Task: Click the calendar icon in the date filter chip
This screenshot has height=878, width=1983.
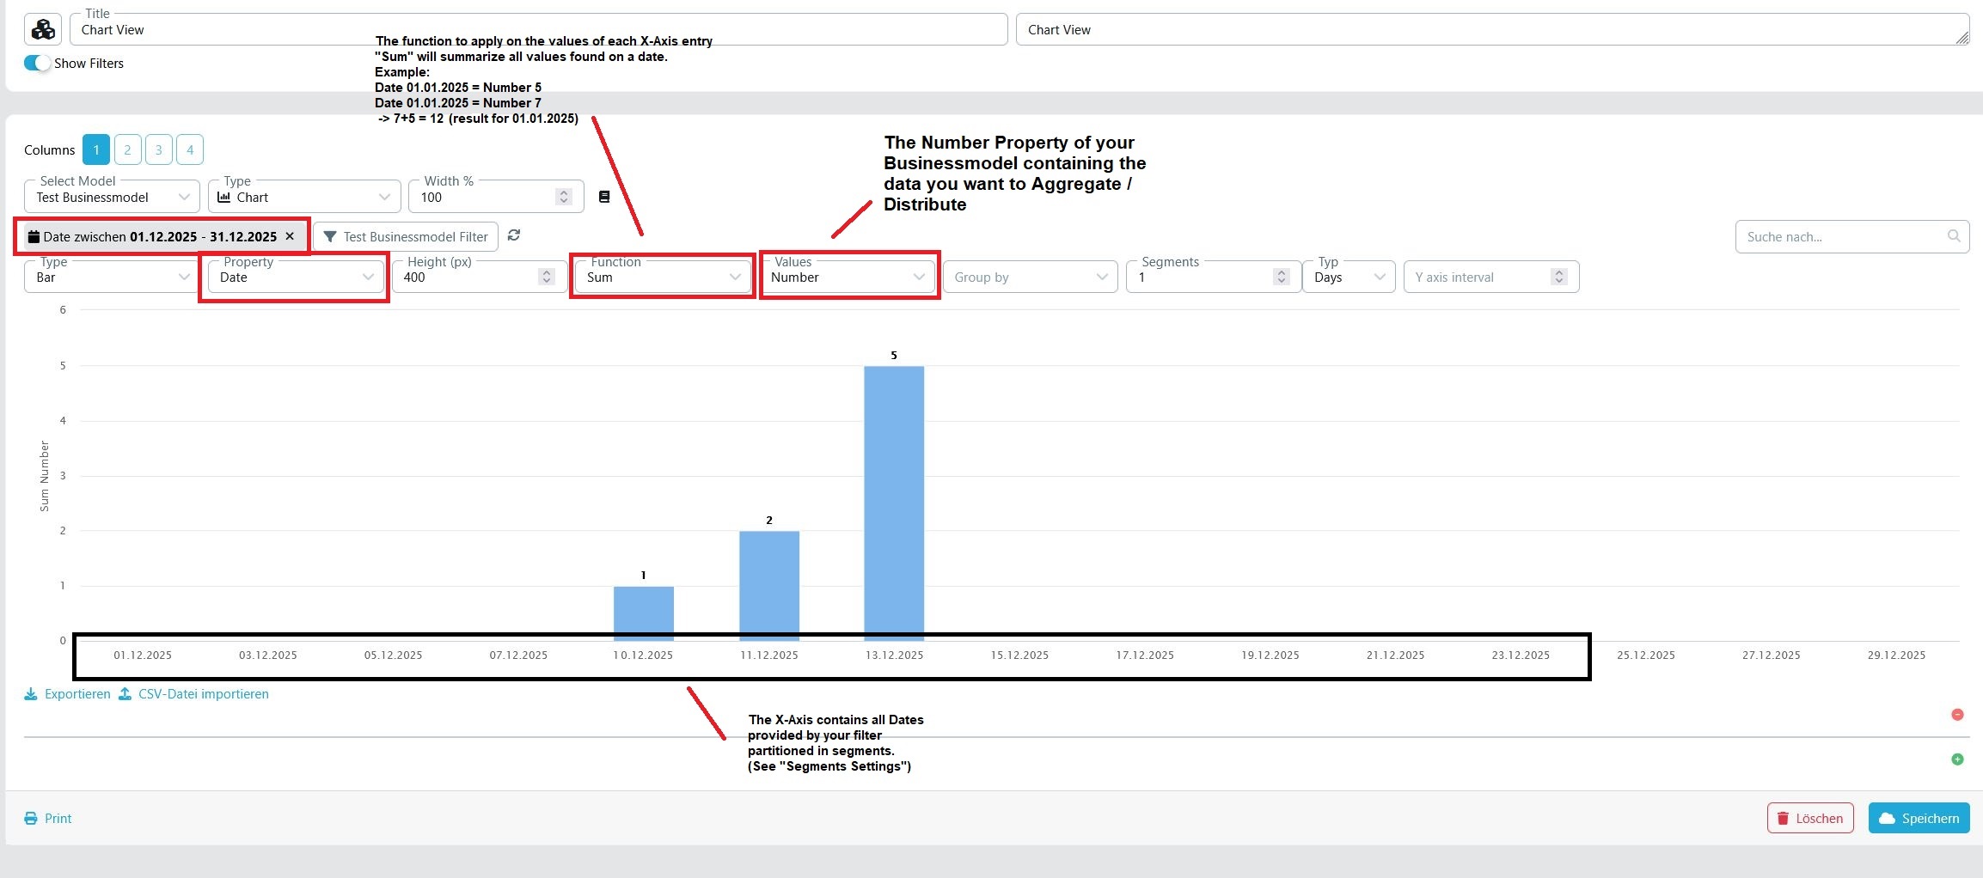Action: [34, 235]
